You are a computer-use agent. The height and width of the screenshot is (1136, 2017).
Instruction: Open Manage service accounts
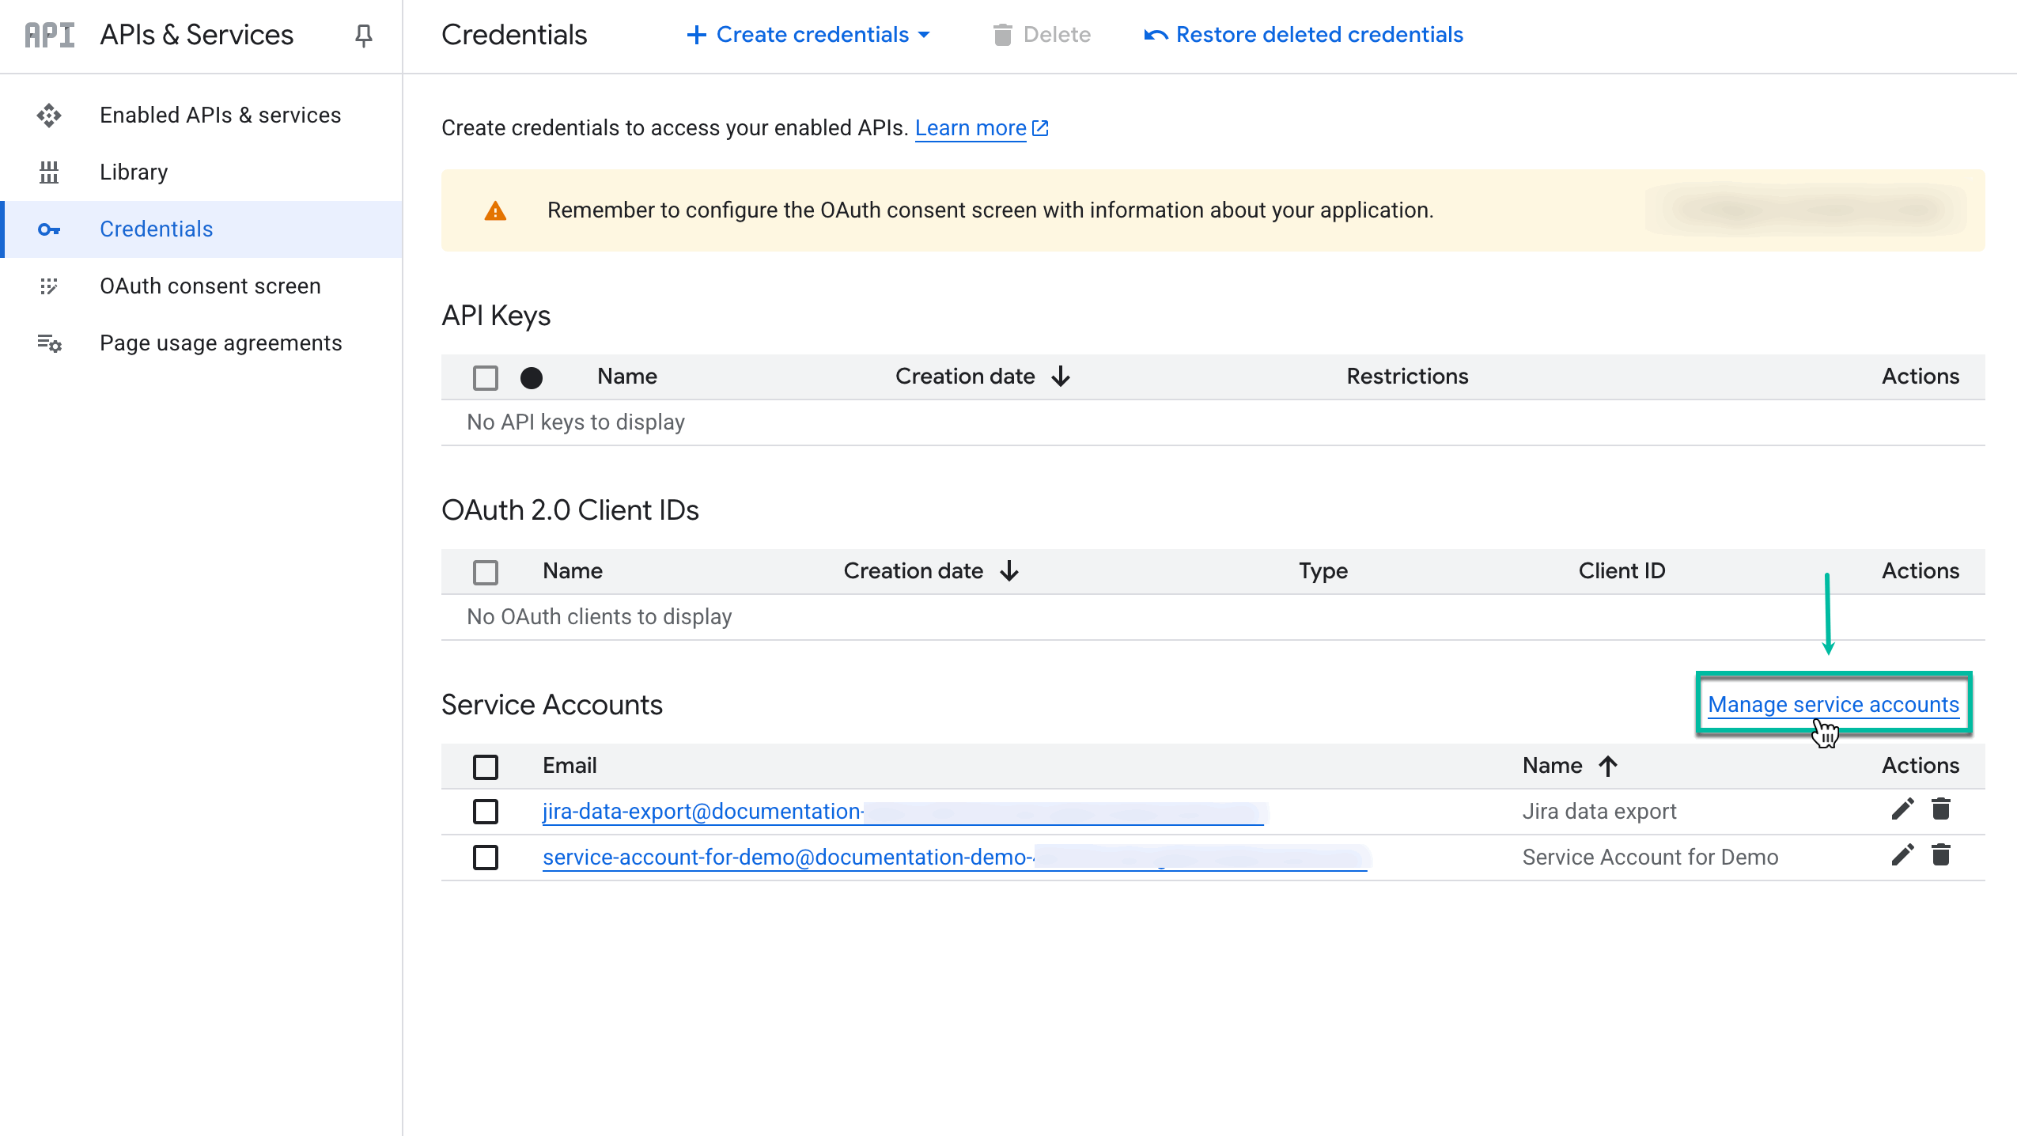[1833, 704]
